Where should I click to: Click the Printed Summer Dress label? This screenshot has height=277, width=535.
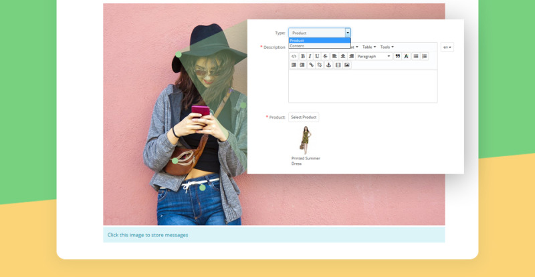pyautogui.click(x=306, y=161)
